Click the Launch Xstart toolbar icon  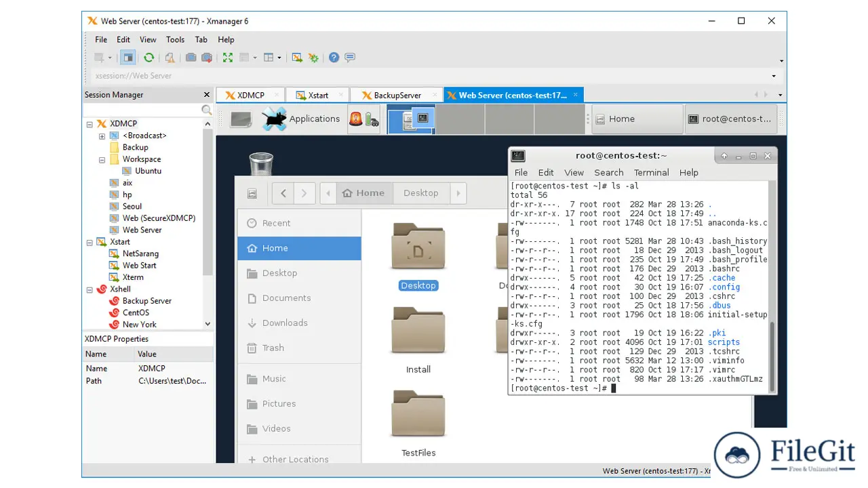point(297,58)
